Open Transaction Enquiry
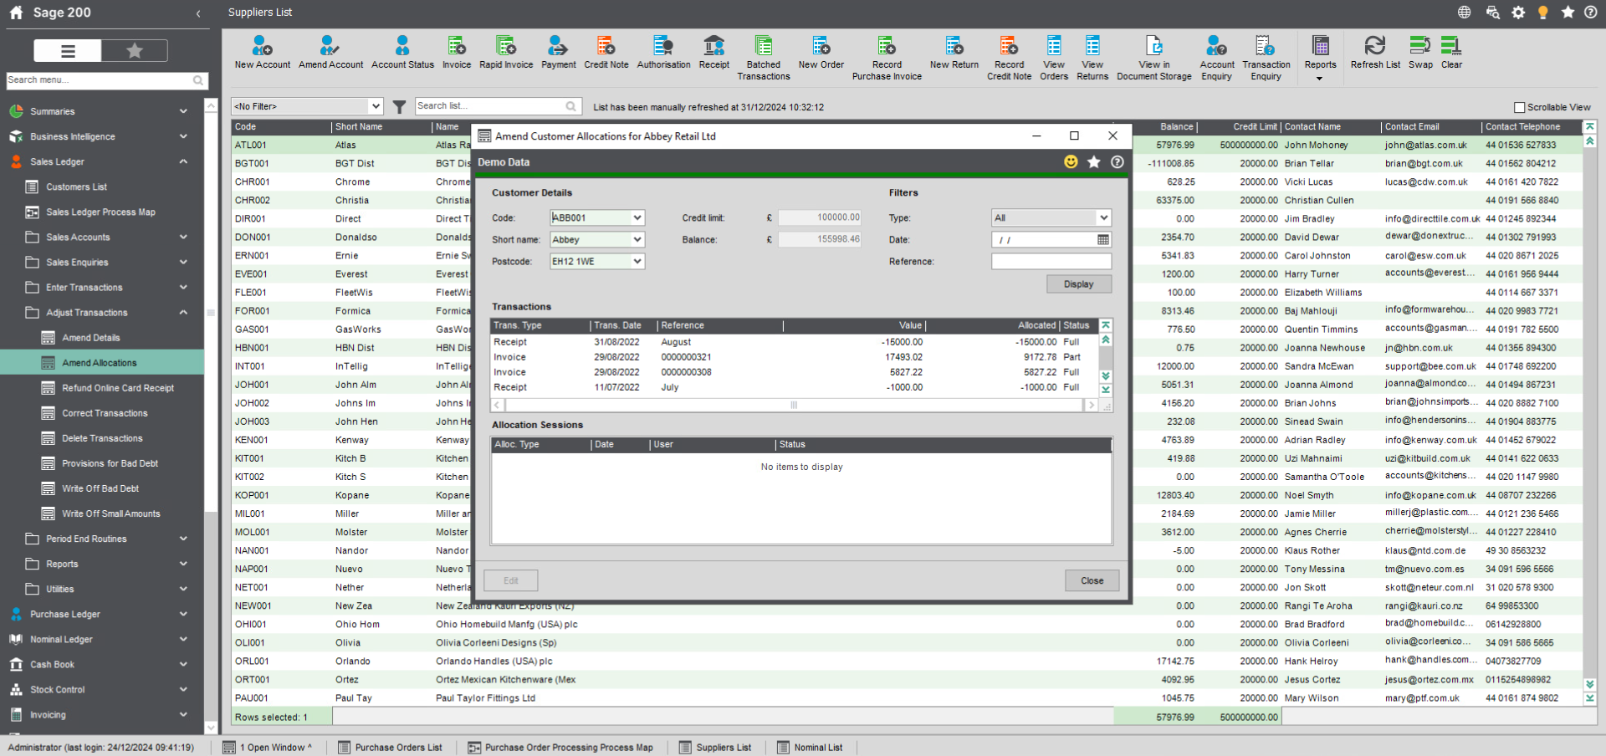This screenshot has height=756, width=1606. (x=1266, y=52)
